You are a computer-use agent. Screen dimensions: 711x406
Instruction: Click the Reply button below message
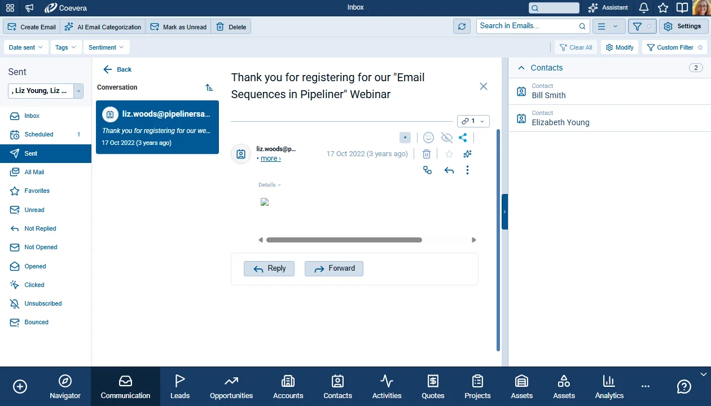[x=269, y=268]
